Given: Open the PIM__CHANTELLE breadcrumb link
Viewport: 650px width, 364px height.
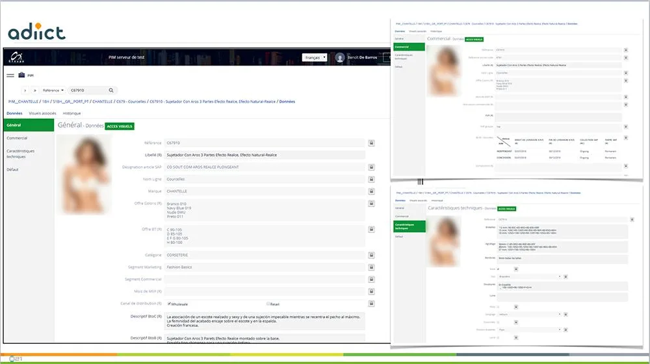Looking at the screenshot, I should (x=23, y=101).
